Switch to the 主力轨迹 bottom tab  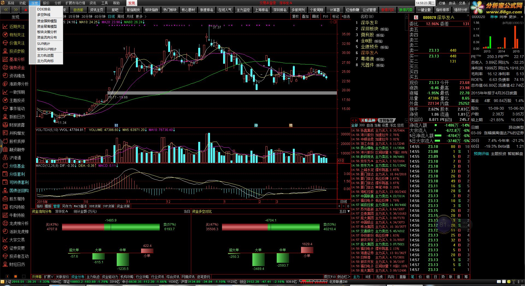tap(93, 277)
